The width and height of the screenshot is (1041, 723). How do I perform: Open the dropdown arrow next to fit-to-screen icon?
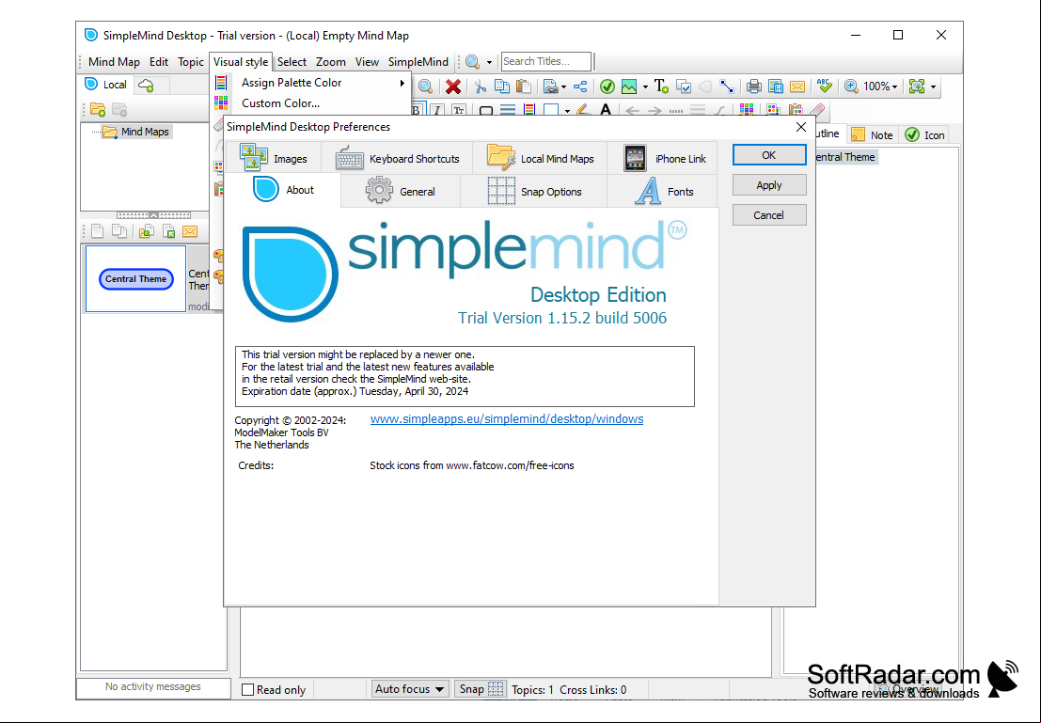tap(933, 87)
